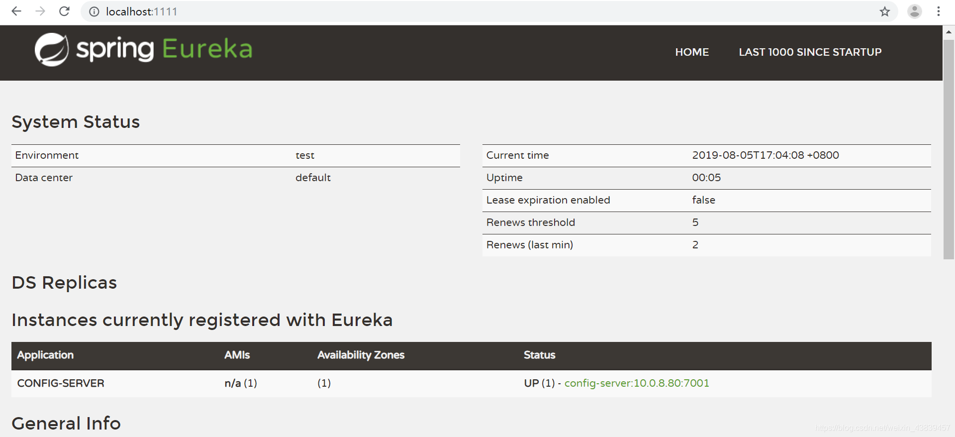Viewport: 955px width, 437px height.
Task: Click the AMIs column header
Action: click(237, 355)
